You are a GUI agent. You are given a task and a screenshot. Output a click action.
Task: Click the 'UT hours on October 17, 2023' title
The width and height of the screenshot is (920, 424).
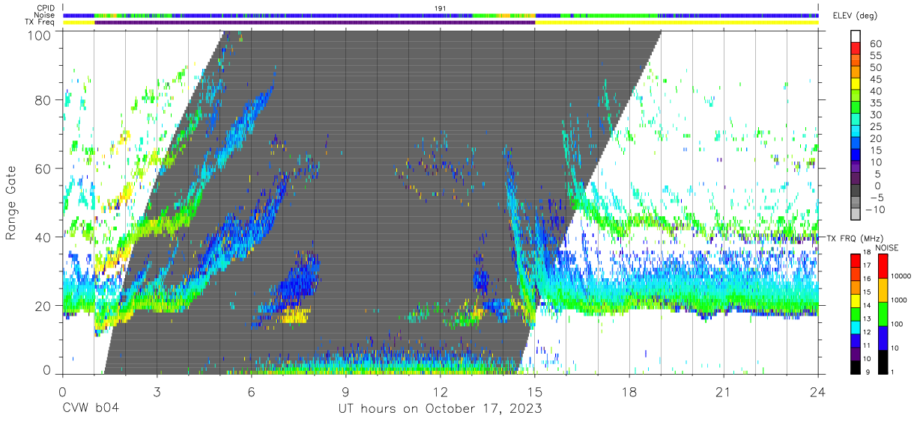point(440,409)
